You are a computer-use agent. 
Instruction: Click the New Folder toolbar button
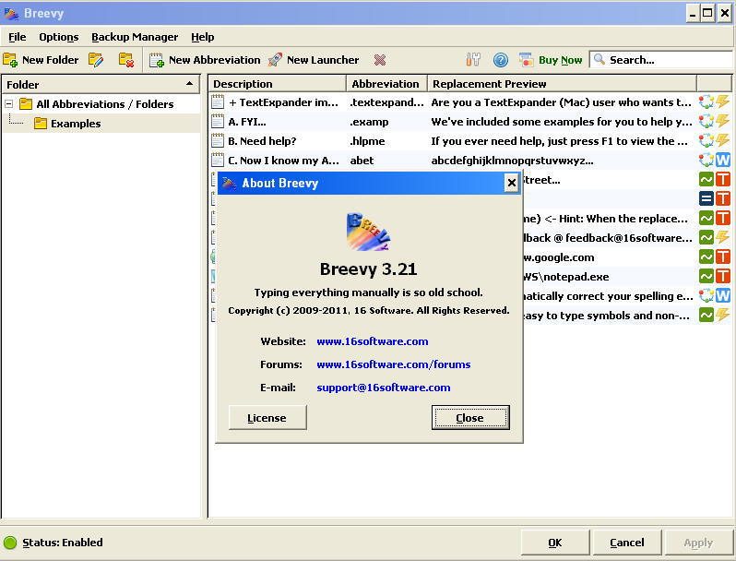coord(41,60)
